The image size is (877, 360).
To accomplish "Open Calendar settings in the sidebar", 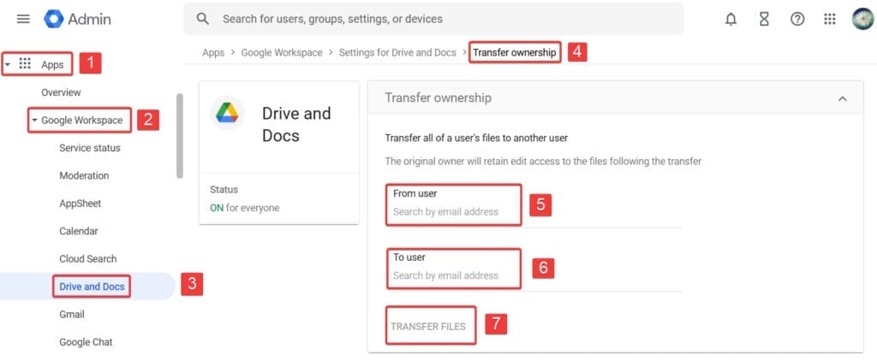I will pyautogui.click(x=78, y=231).
